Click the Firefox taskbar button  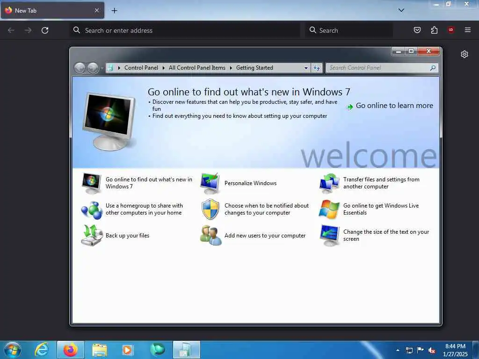(x=71, y=350)
